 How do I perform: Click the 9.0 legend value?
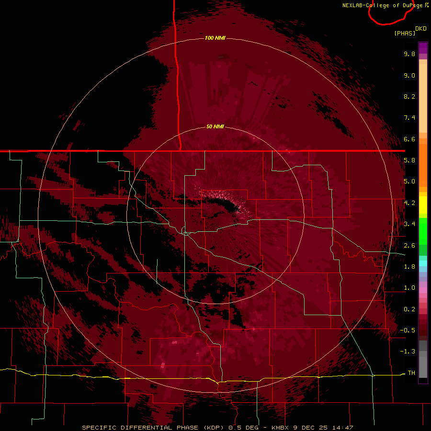409,75
